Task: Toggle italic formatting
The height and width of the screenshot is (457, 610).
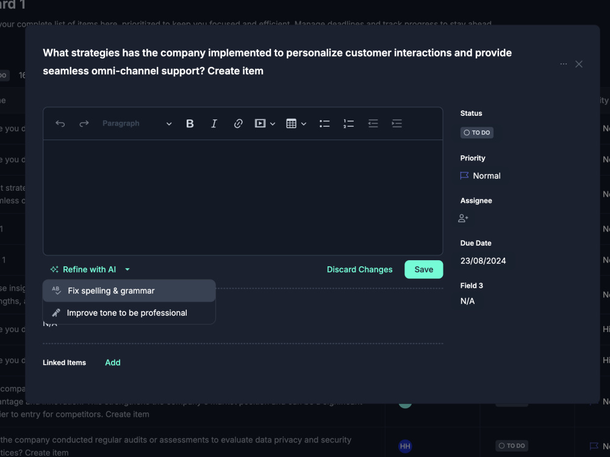Action: pyautogui.click(x=214, y=124)
